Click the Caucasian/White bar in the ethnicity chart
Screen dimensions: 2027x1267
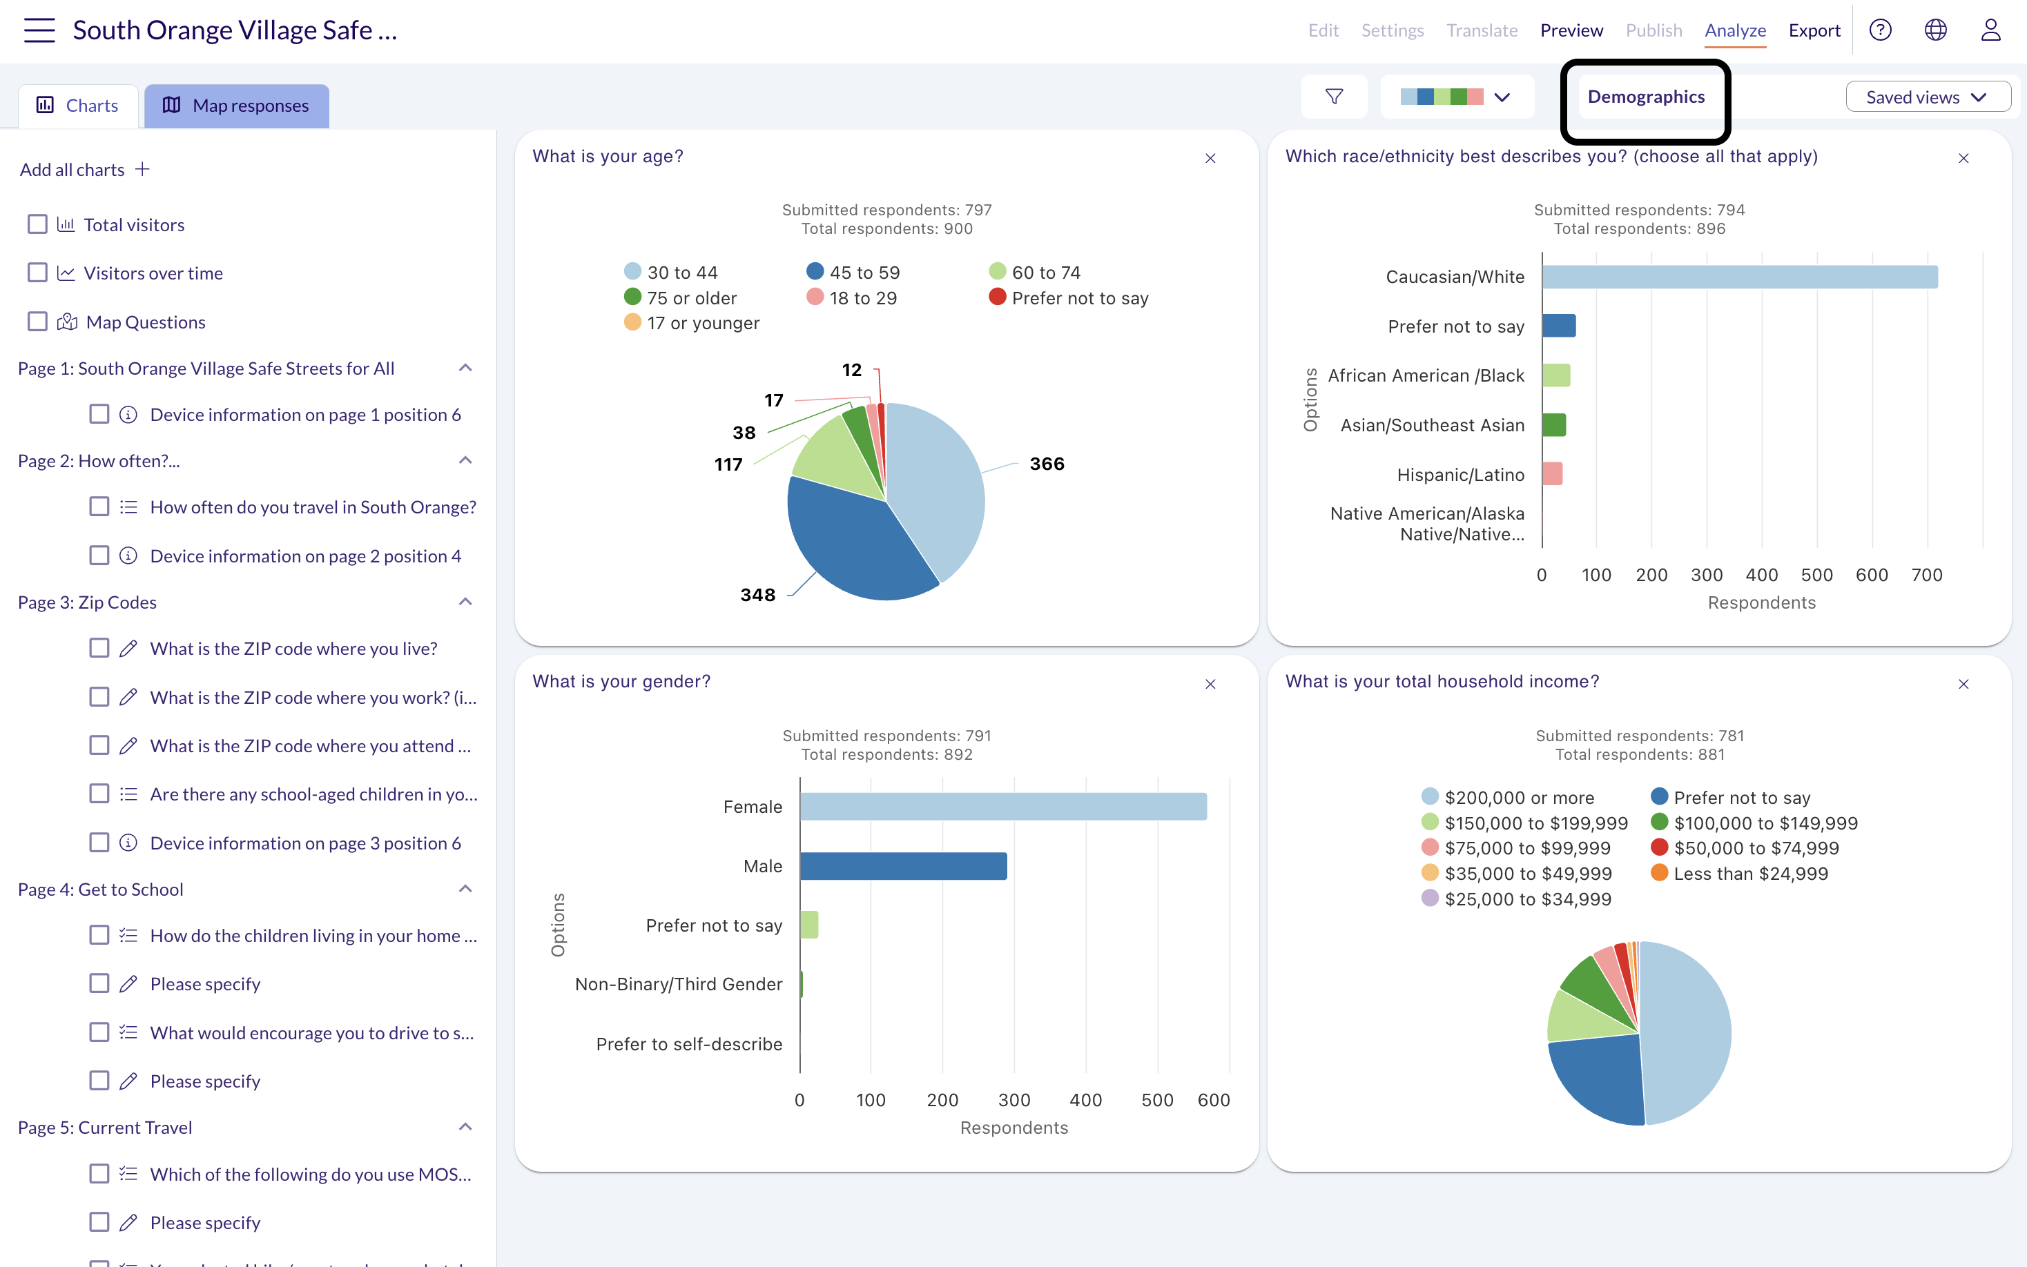point(1740,277)
